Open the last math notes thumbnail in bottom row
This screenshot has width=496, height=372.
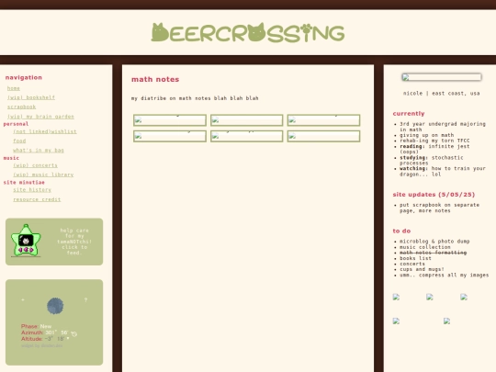[323, 136]
